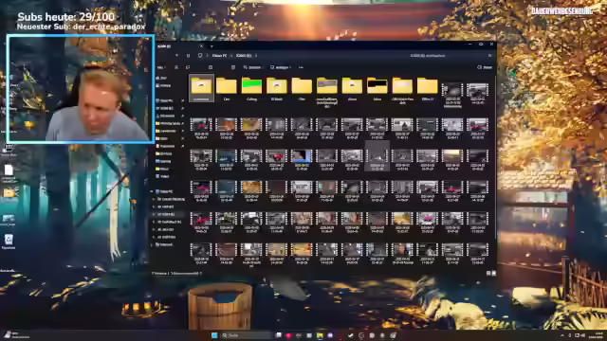The width and height of the screenshot is (607, 341).
Task: Select the folder with the black thumbnail
Action: 377,88
